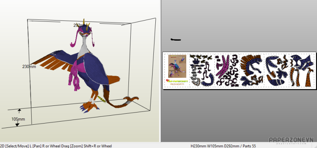Click the yellow-green logo text on the first page
Viewport: 317px width, 148px height.
point(177,81)
